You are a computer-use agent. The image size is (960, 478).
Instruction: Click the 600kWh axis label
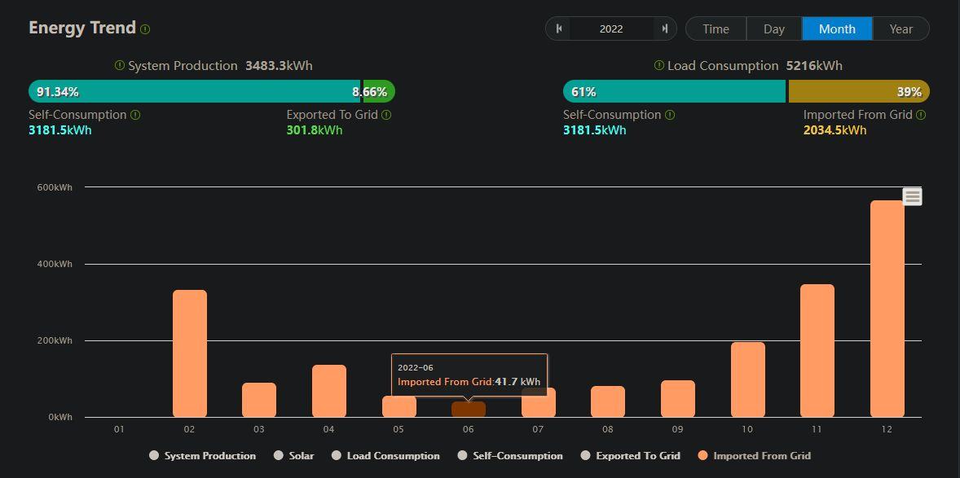(x=54, y=187)
